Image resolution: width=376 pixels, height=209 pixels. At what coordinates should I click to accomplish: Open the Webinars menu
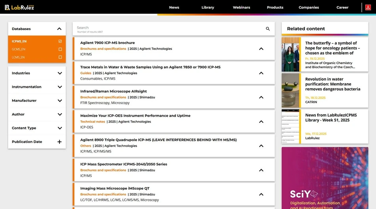(241, 8)
